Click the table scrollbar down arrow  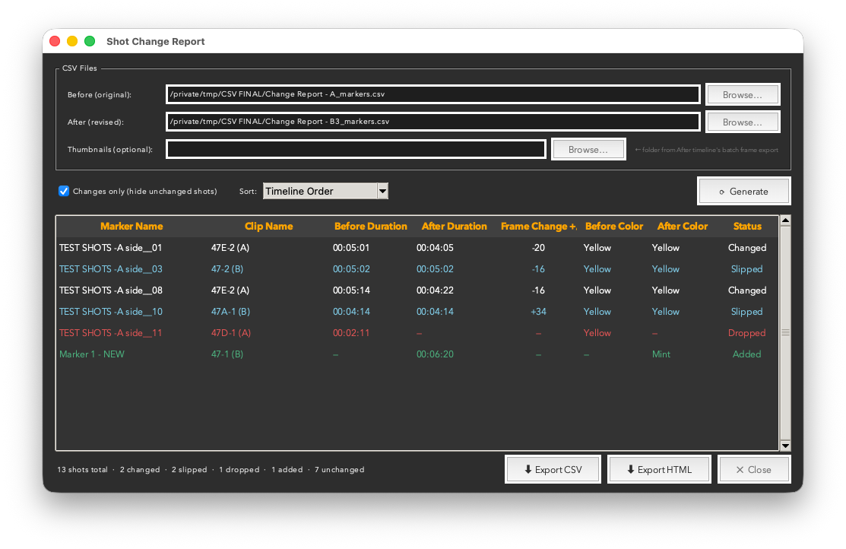[786, 446]
